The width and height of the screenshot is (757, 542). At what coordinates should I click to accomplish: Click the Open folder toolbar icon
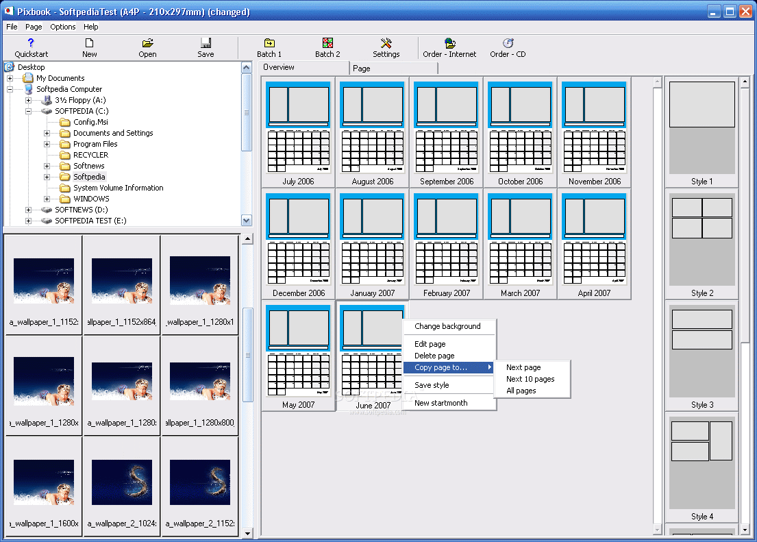tap(147, 43)
